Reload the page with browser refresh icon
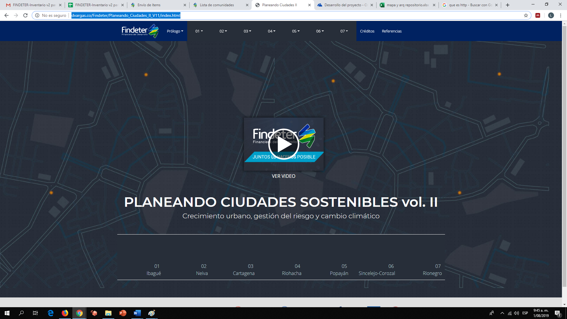This screenshot has height=319, width=567. 25,15
